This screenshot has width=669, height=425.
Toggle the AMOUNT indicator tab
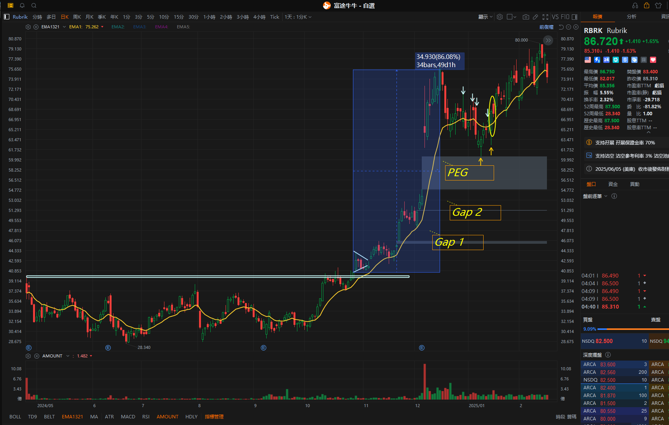168,416
